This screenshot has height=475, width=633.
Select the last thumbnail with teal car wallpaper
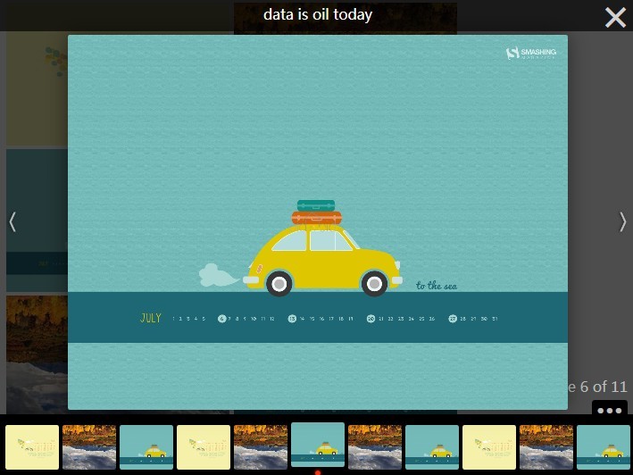pos(604,447)
